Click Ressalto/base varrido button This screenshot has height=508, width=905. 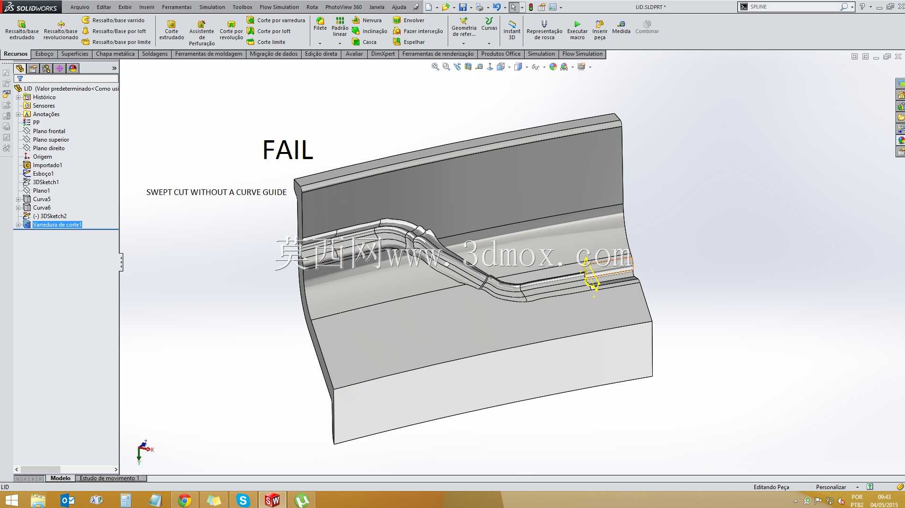coord(113,20)
